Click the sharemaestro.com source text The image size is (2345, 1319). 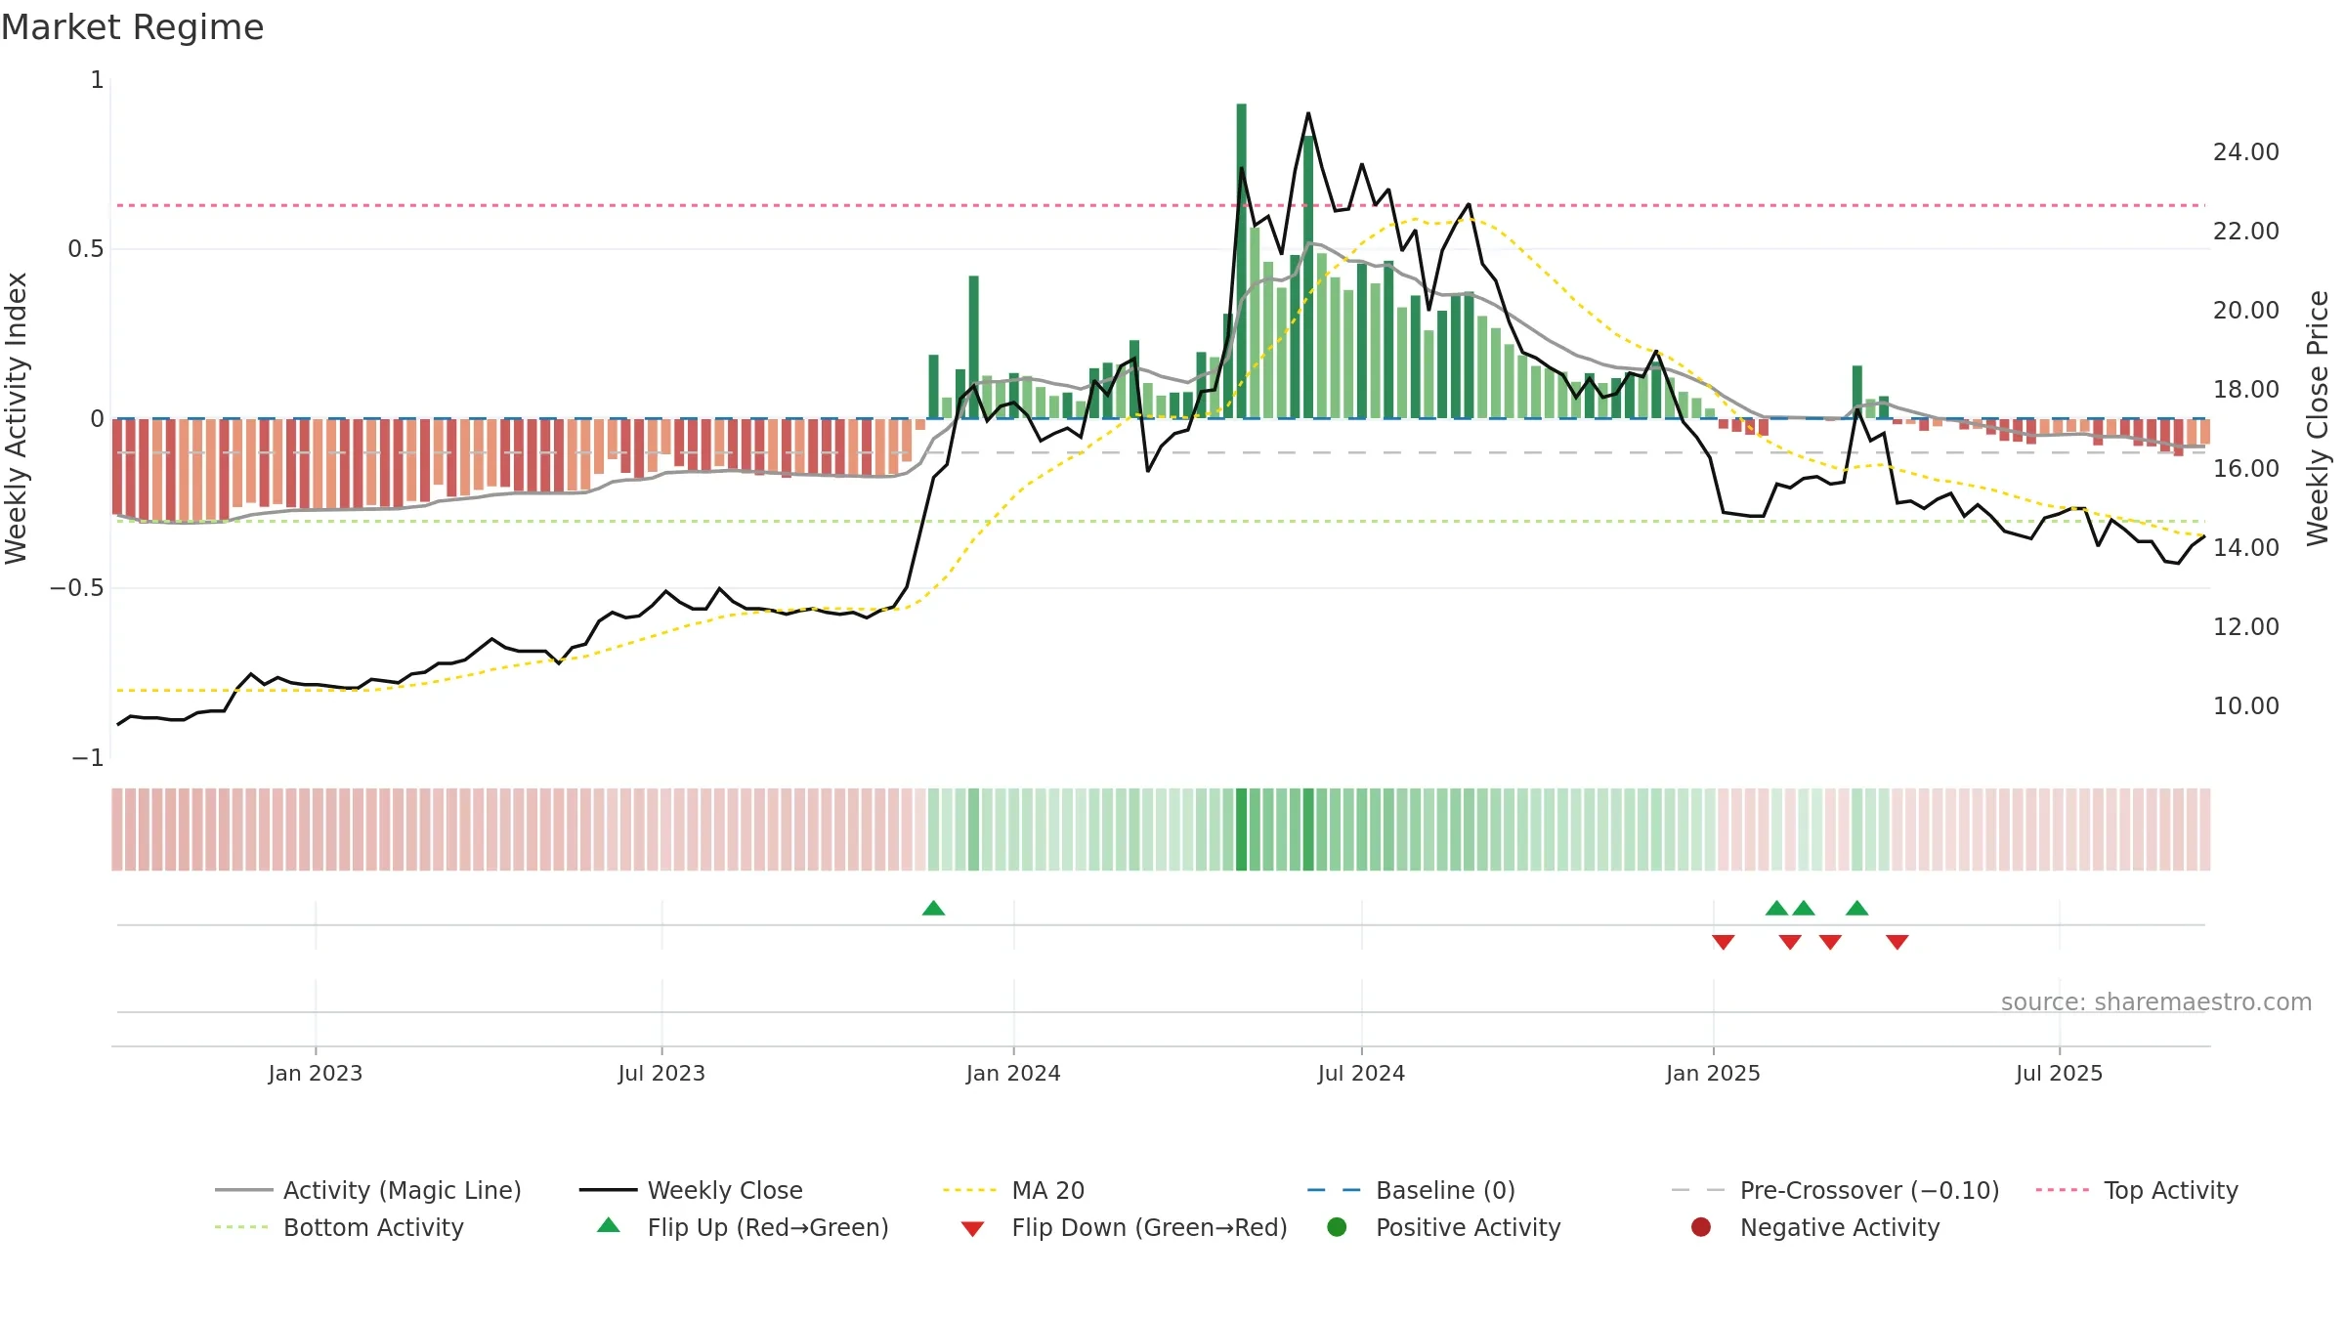click(2156, 1002)
